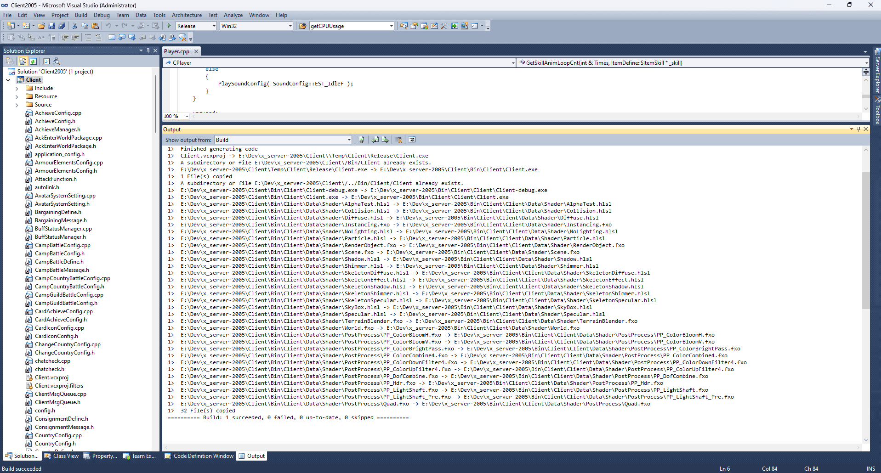Open the getCPUUsage find dropdown
Screen dimensions: 881x473
click(x=392, y=26)
